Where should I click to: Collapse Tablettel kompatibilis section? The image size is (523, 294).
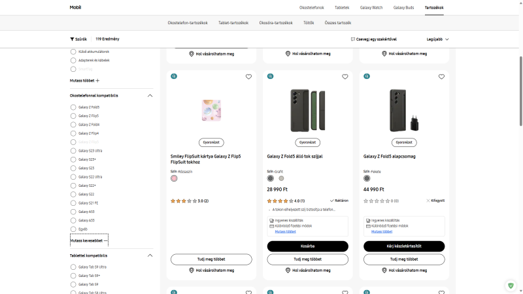pyautogui.click(x=150, y=255)
